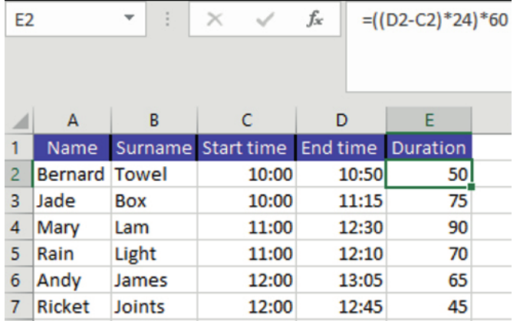520x321 pixels.
Task: Select the cell containing Rain
Action: (x=72, y=254)
